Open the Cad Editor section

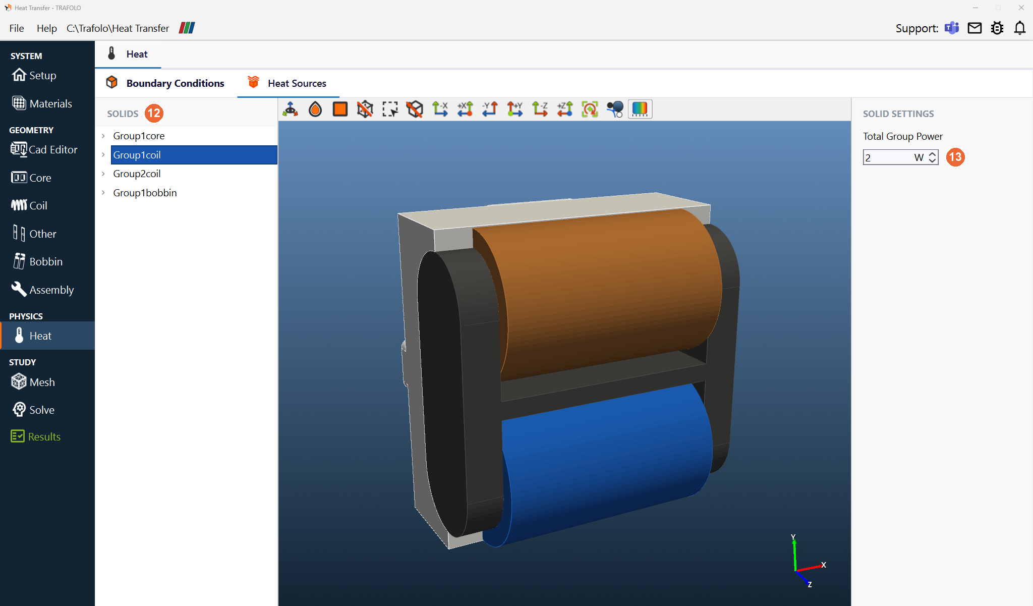[x=44, y=149]
